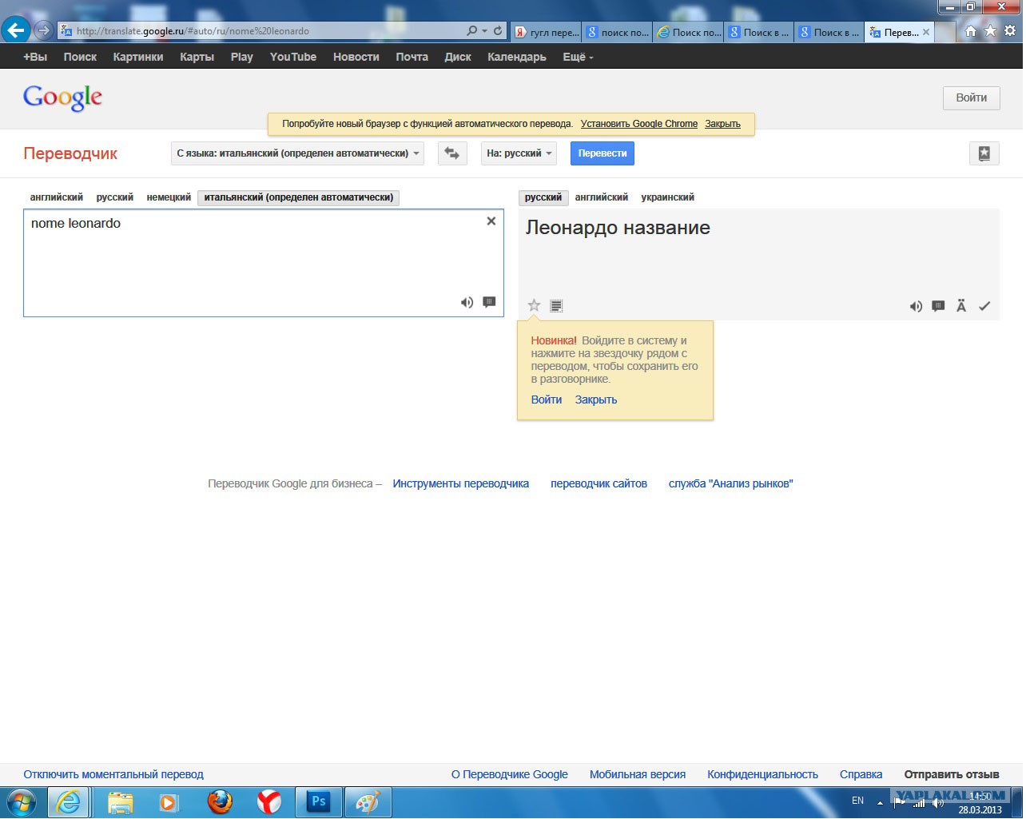Switch to the 'гугл пере...' browser tab
Viewport: 1026px width, 819px height.
(x=546, y=32)
